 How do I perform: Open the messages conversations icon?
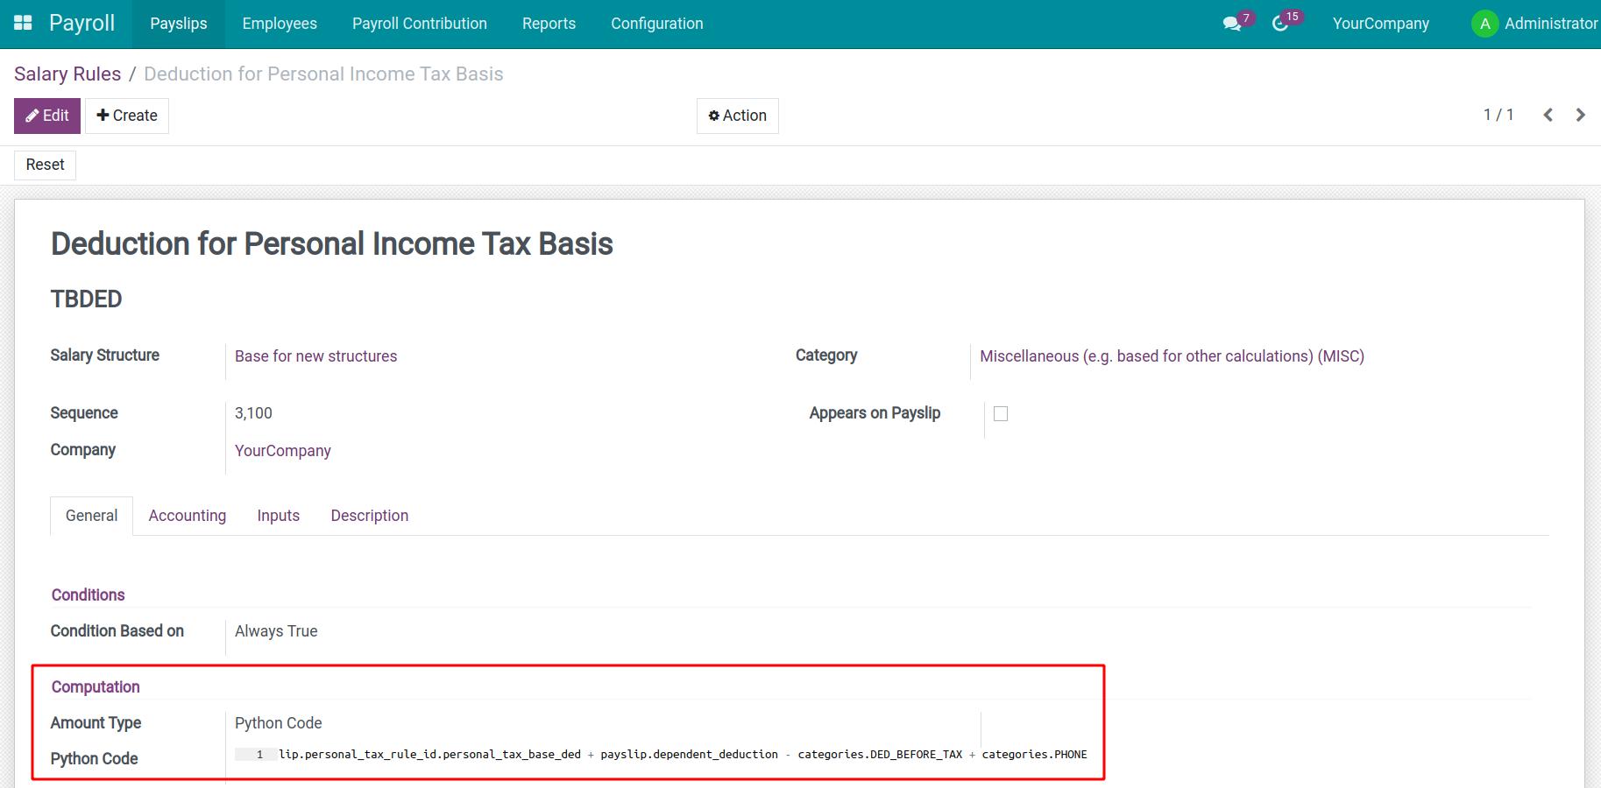1230,23
